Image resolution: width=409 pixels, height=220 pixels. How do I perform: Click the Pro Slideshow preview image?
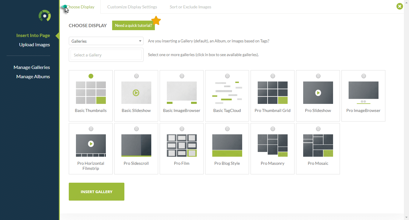(x=318, y=93)
